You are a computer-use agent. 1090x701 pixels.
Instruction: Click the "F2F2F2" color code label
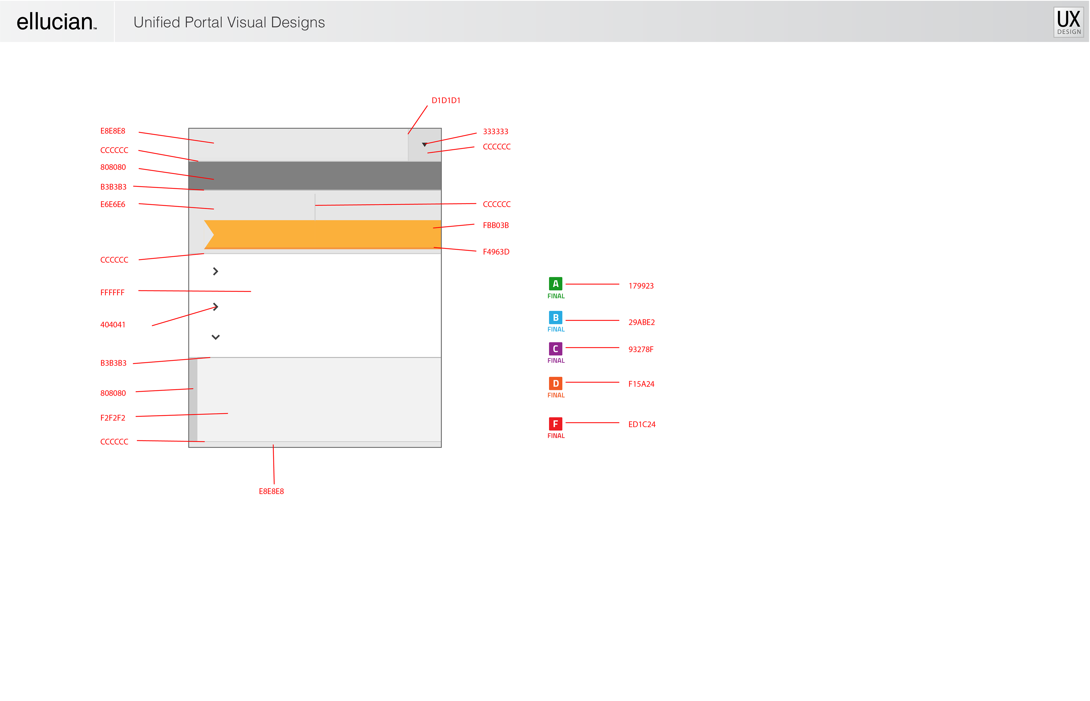click(x=113, y=418)
